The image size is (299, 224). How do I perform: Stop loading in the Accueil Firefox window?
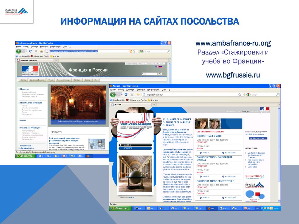pyautogui.click(x=132, y=95)
